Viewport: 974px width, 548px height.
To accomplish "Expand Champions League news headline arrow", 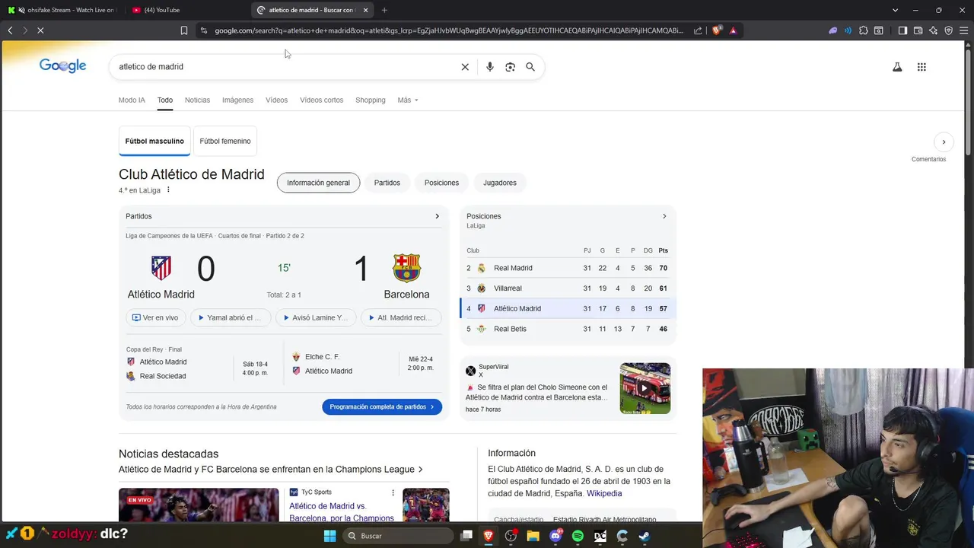I will pos(421,470).
